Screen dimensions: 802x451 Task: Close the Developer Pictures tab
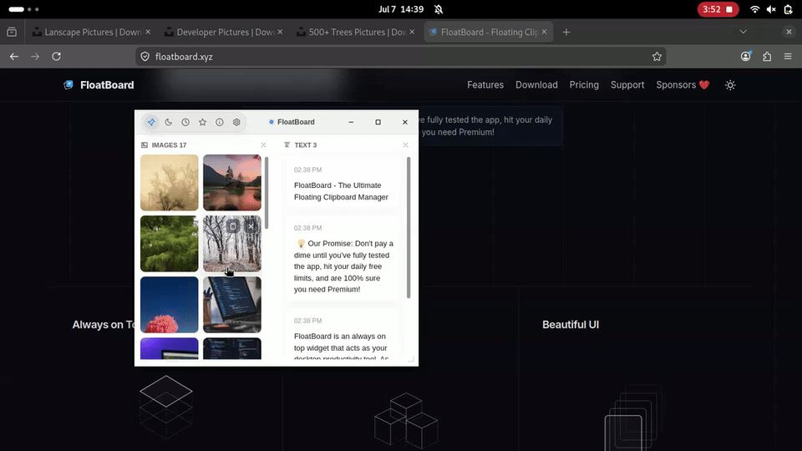(x=280, y=32)
